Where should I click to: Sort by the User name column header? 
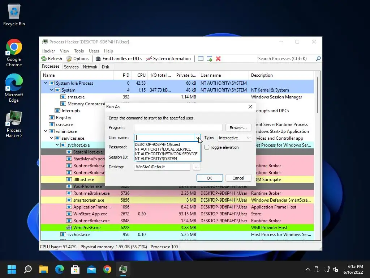point(223,75)
